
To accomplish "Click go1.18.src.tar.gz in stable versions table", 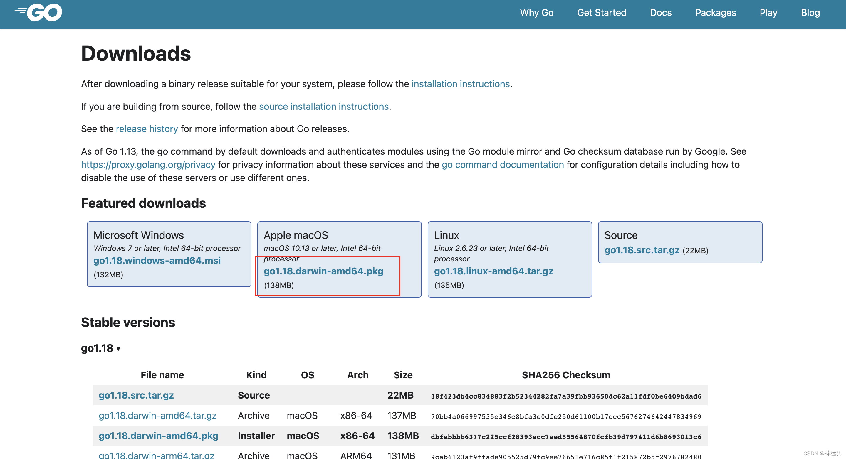I will tap(136, 395).
